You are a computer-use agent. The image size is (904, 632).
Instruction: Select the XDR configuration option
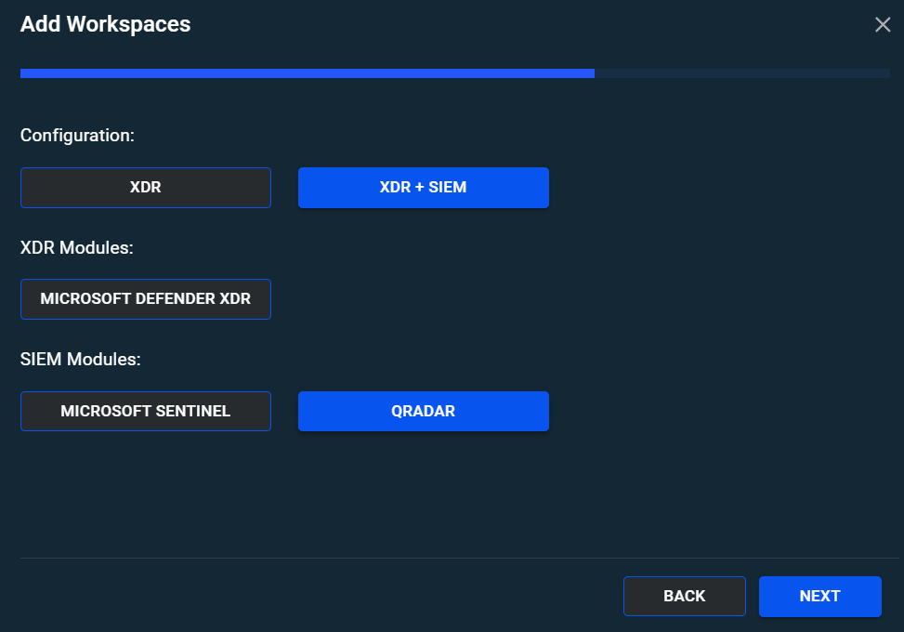[146, 188]
